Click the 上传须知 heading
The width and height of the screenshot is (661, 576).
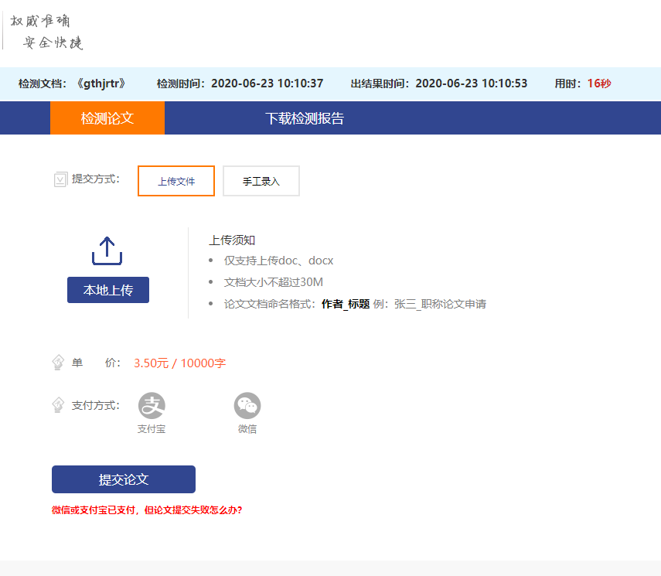pyautogui.click(x=232, y=240)
